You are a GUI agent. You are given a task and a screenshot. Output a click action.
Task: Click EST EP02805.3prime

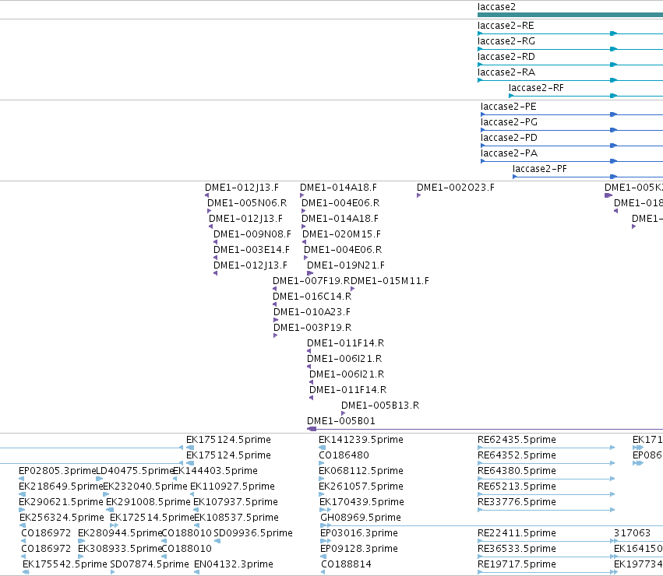click(x=58, y=471)
